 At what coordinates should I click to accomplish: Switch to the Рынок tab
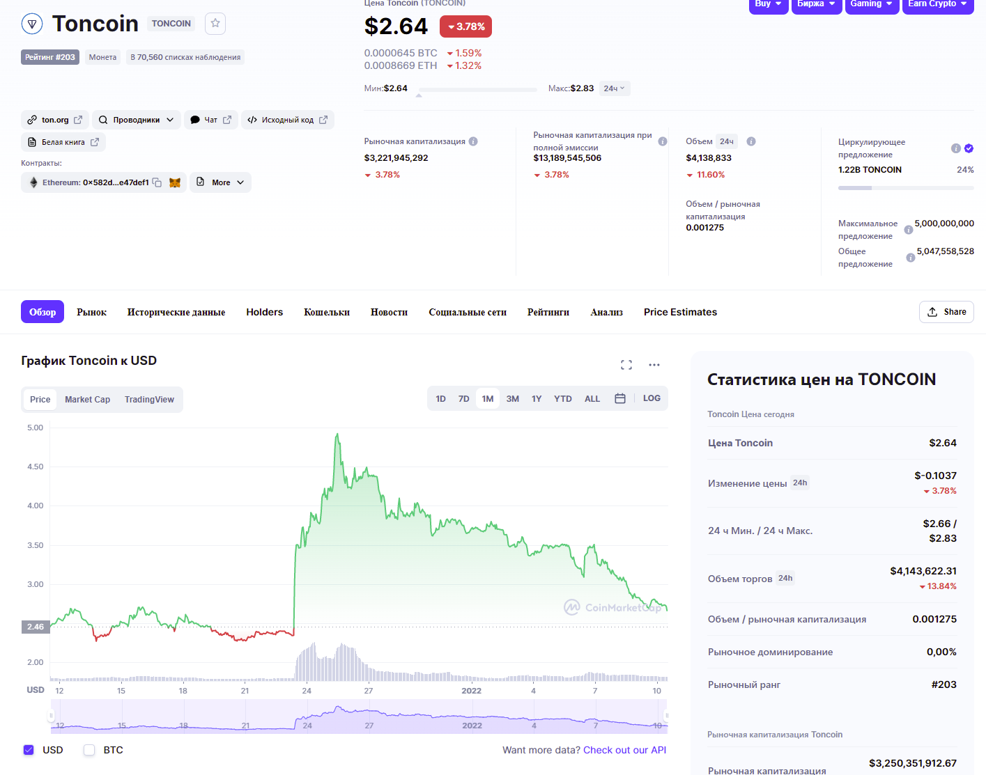point(91,312)
